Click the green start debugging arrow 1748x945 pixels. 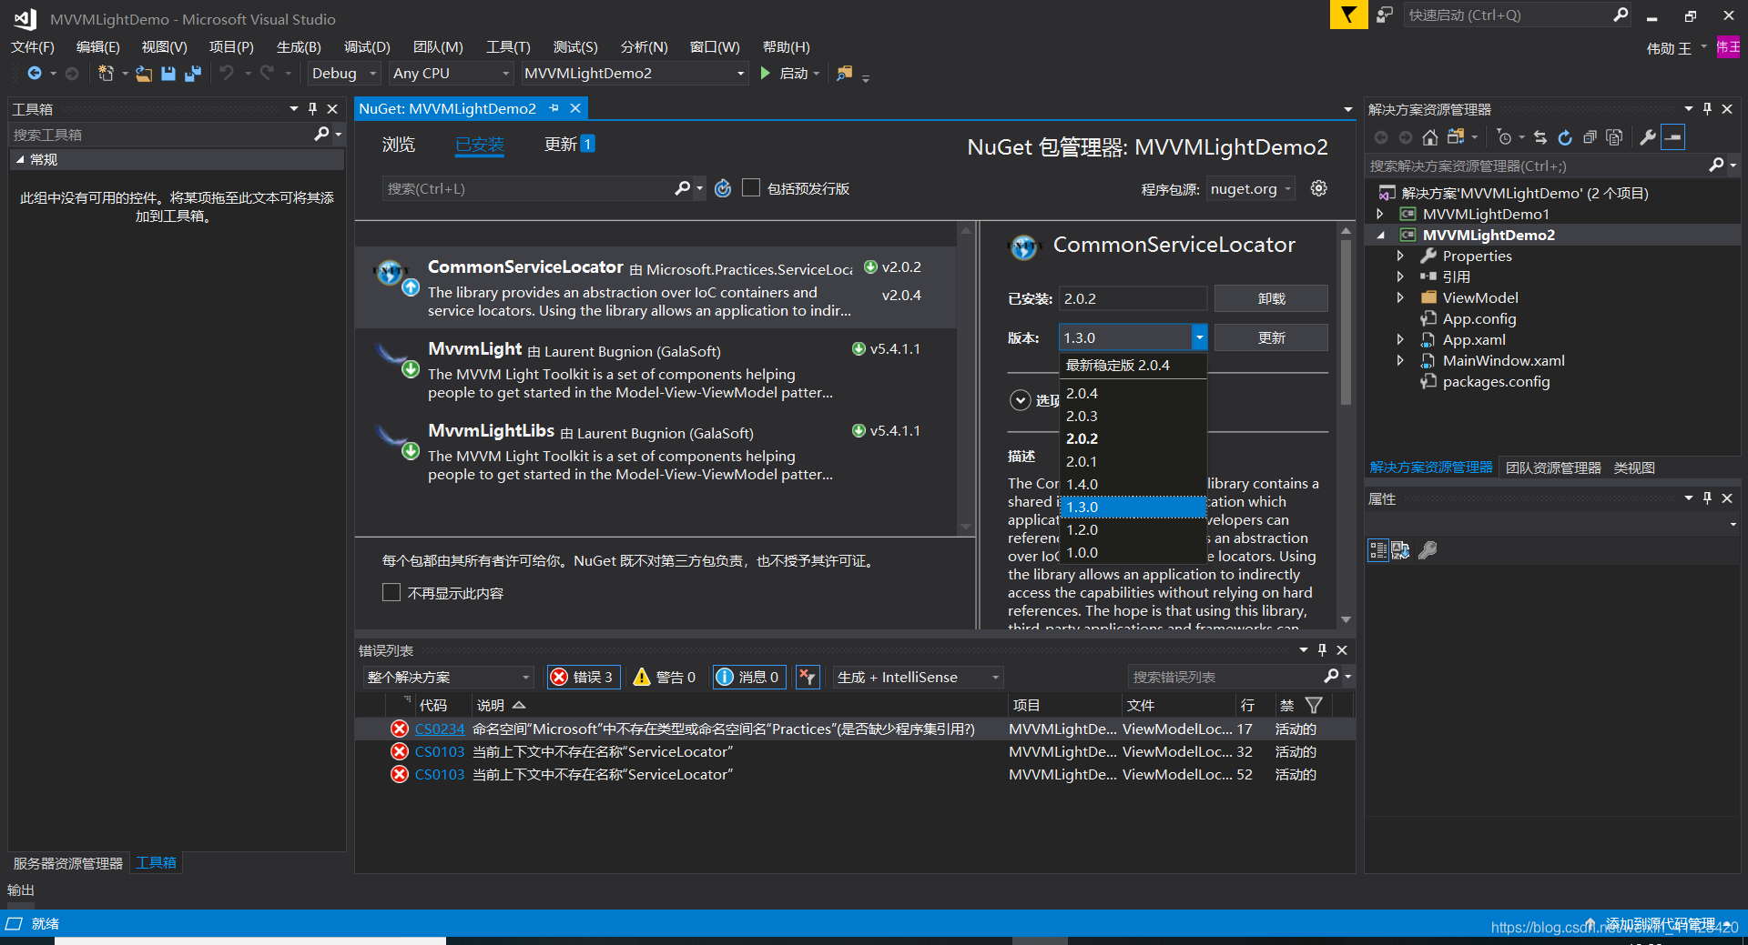tap(766, 74)
